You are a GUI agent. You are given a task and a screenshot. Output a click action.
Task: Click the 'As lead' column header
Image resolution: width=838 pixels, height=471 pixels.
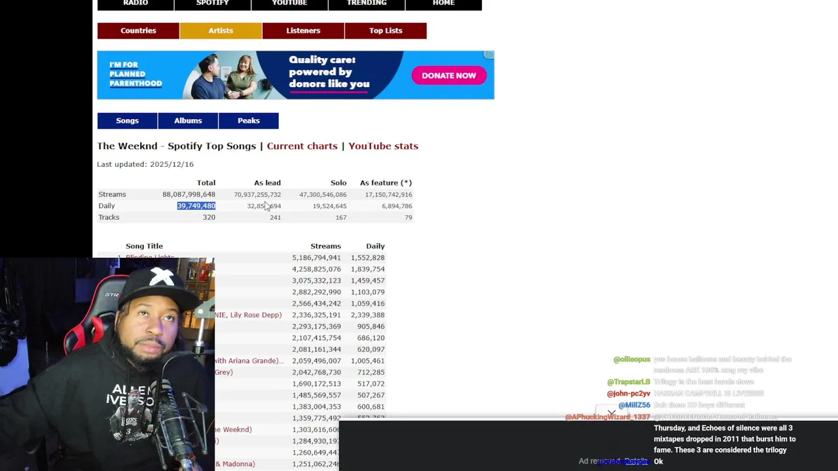coord(267,183)
